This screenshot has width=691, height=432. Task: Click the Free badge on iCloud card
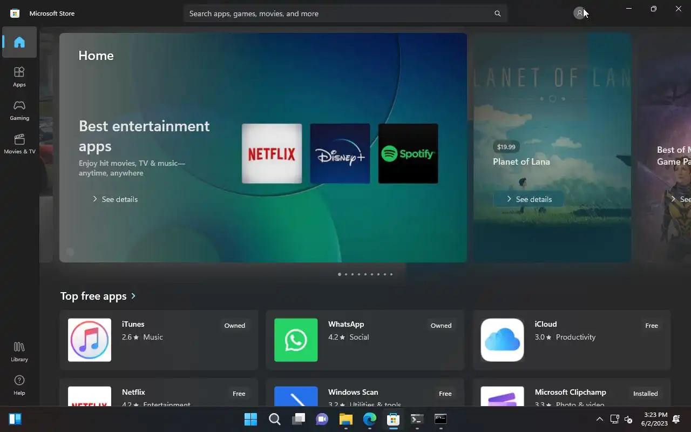click(652, 326)
